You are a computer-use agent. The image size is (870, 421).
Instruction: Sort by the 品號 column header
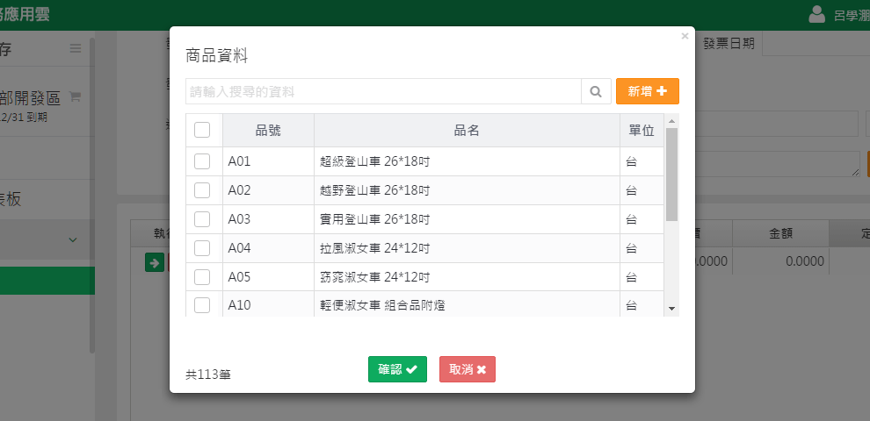pos(268,130)
